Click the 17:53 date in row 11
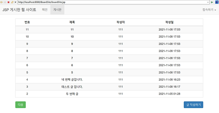The image size is (219, 113). [169, 29]
